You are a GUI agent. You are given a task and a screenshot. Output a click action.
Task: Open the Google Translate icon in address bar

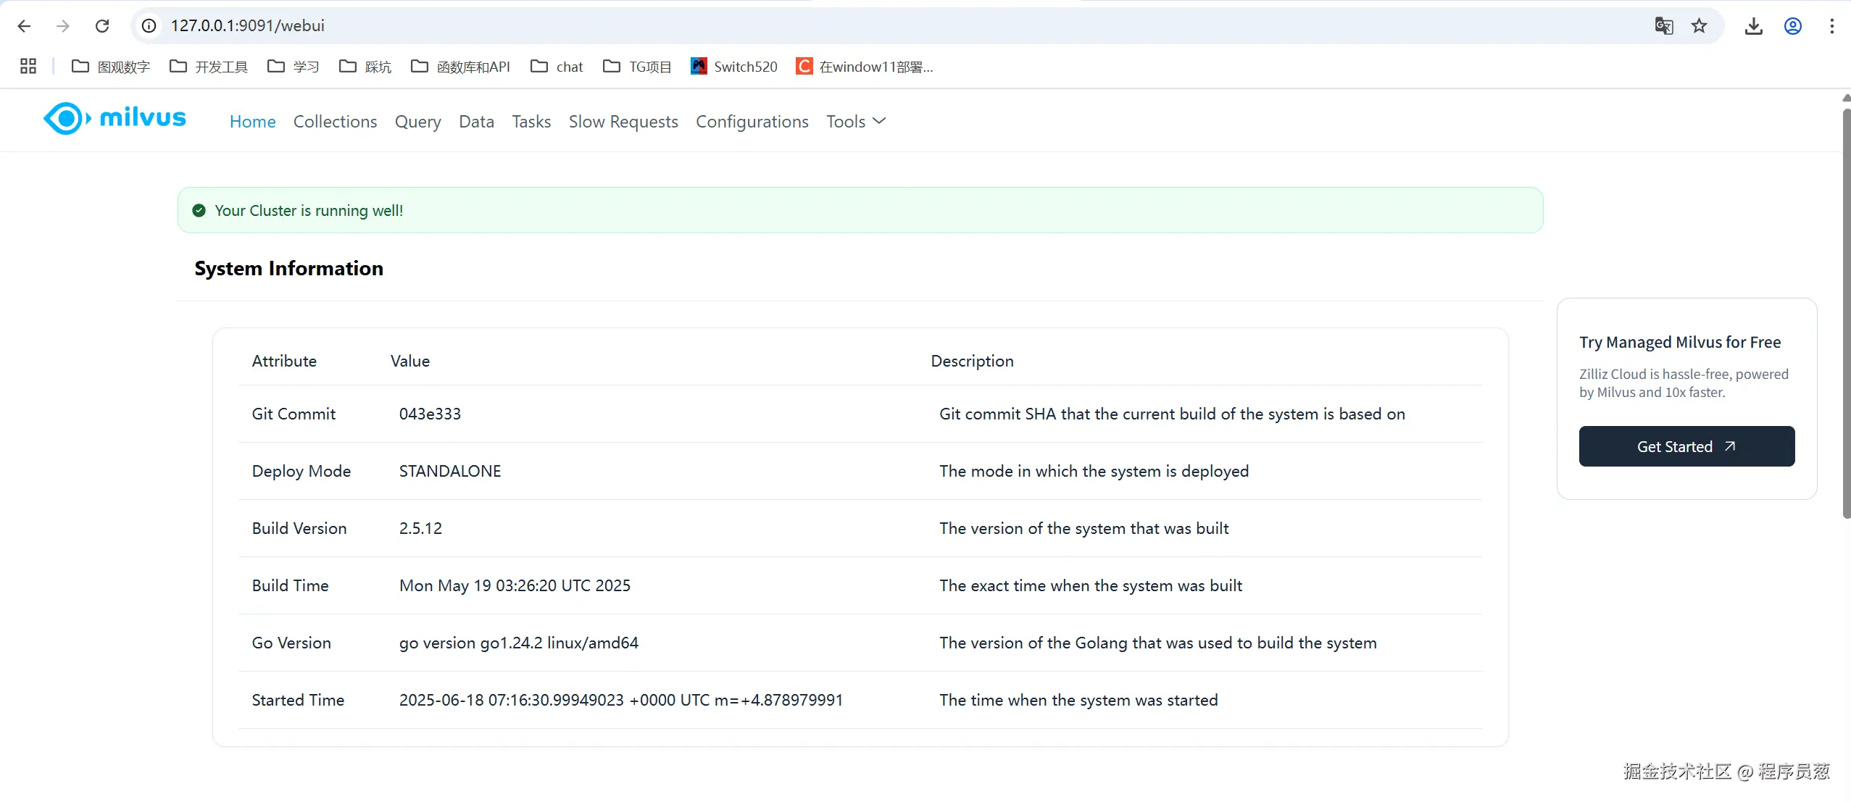click(1663, 26)
